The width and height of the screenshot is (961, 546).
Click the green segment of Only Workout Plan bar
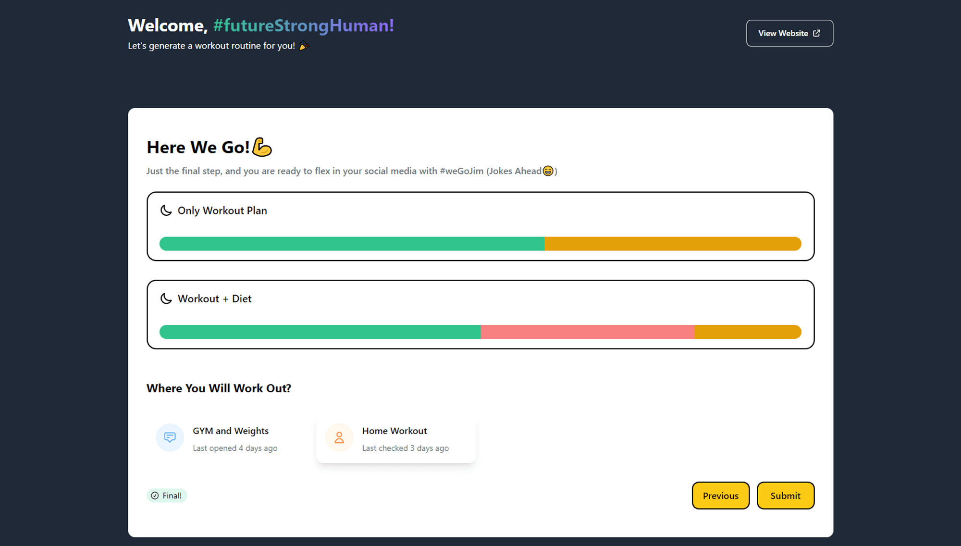pos(352,244)
